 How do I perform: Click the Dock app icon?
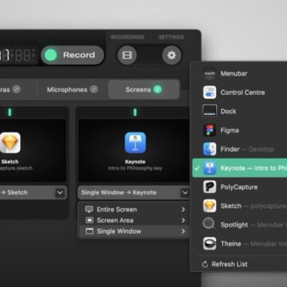pyautogui.click(x=210, y=112)
